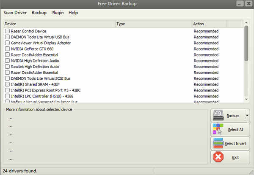This screenshot has width=254, height=175.
Task: Select the GameViewer Virtual Display Adapter checkbox
Action: 7,43
